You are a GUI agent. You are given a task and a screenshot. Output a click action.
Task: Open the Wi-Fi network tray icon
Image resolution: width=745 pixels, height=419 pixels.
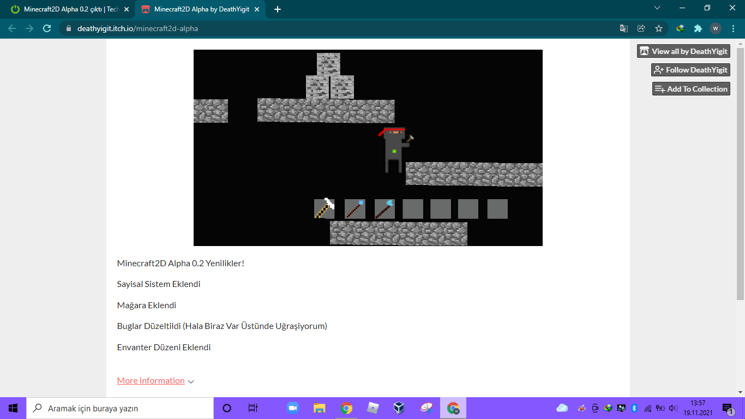click(648, 408)
